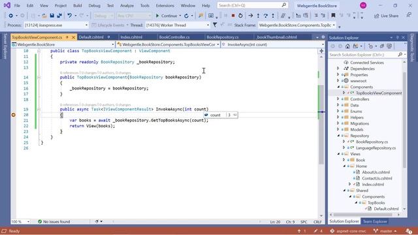This screenshot has height=235, width=418.
Task: Switch to BookController.cs tab
Action: [x=174, y=37]
